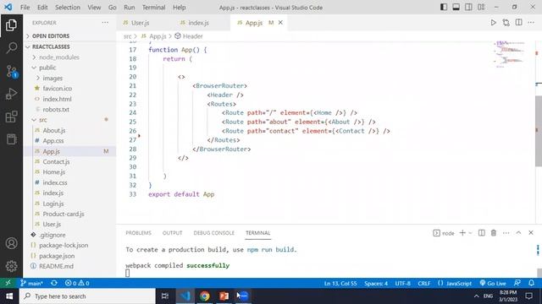Viewport: 542px width, 304px height.
Task: Open the Selection menu
Action: [68, 8]
